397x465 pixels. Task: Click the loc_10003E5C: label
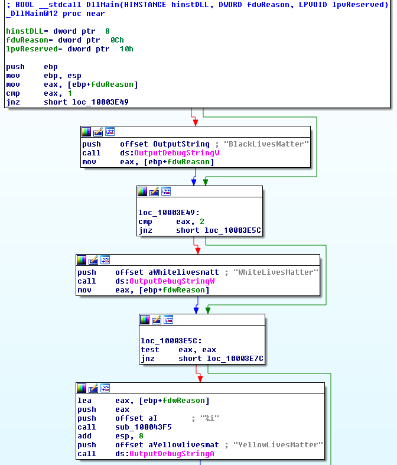pos(171,341)
